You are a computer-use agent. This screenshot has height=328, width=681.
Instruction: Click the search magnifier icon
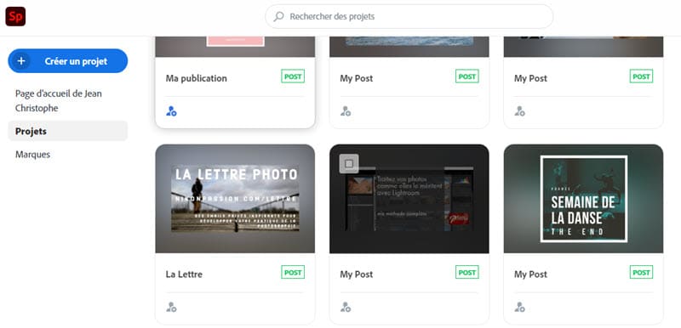click(279, 16)
